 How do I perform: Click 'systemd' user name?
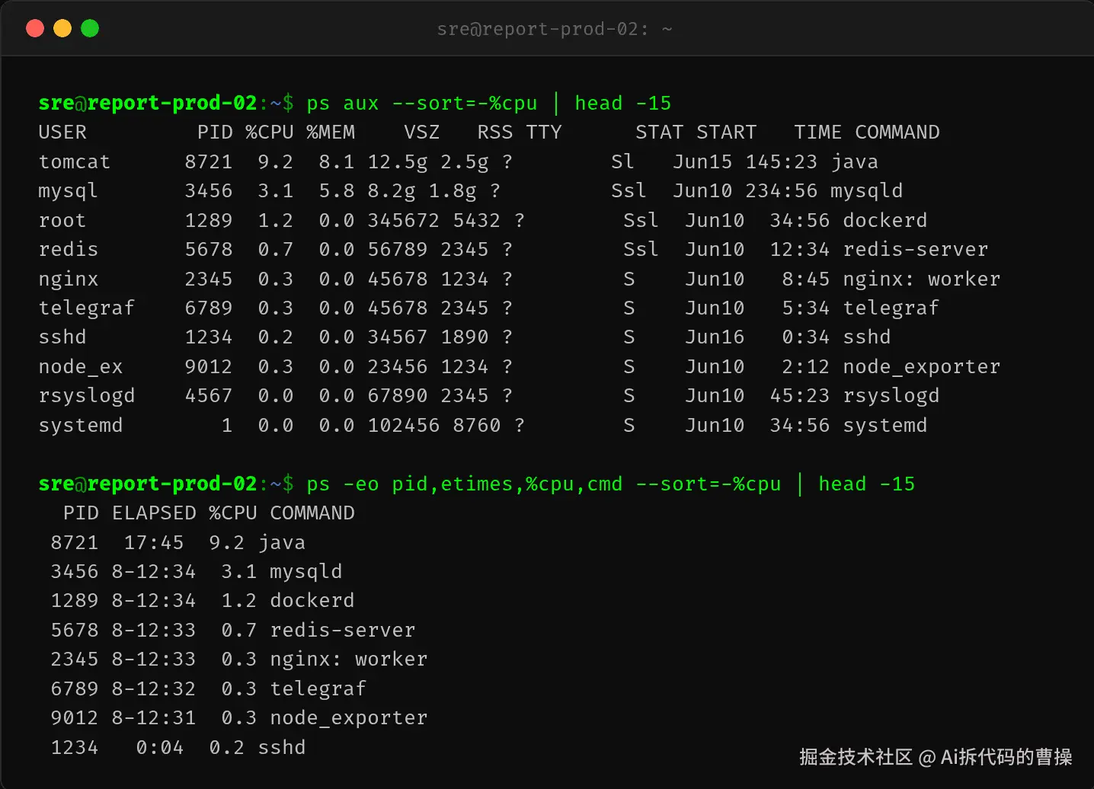[x=81, y=425]
